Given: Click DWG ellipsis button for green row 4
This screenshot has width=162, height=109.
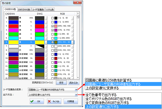Looking at the screenshot, I should [x=46, y=34].
